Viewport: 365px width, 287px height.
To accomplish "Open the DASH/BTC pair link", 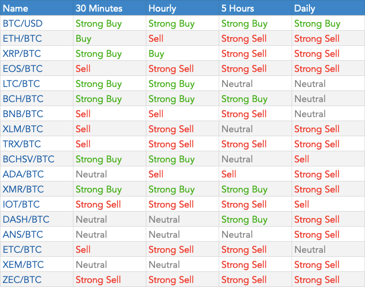I will pyautogui.click(x=26, y=219).
